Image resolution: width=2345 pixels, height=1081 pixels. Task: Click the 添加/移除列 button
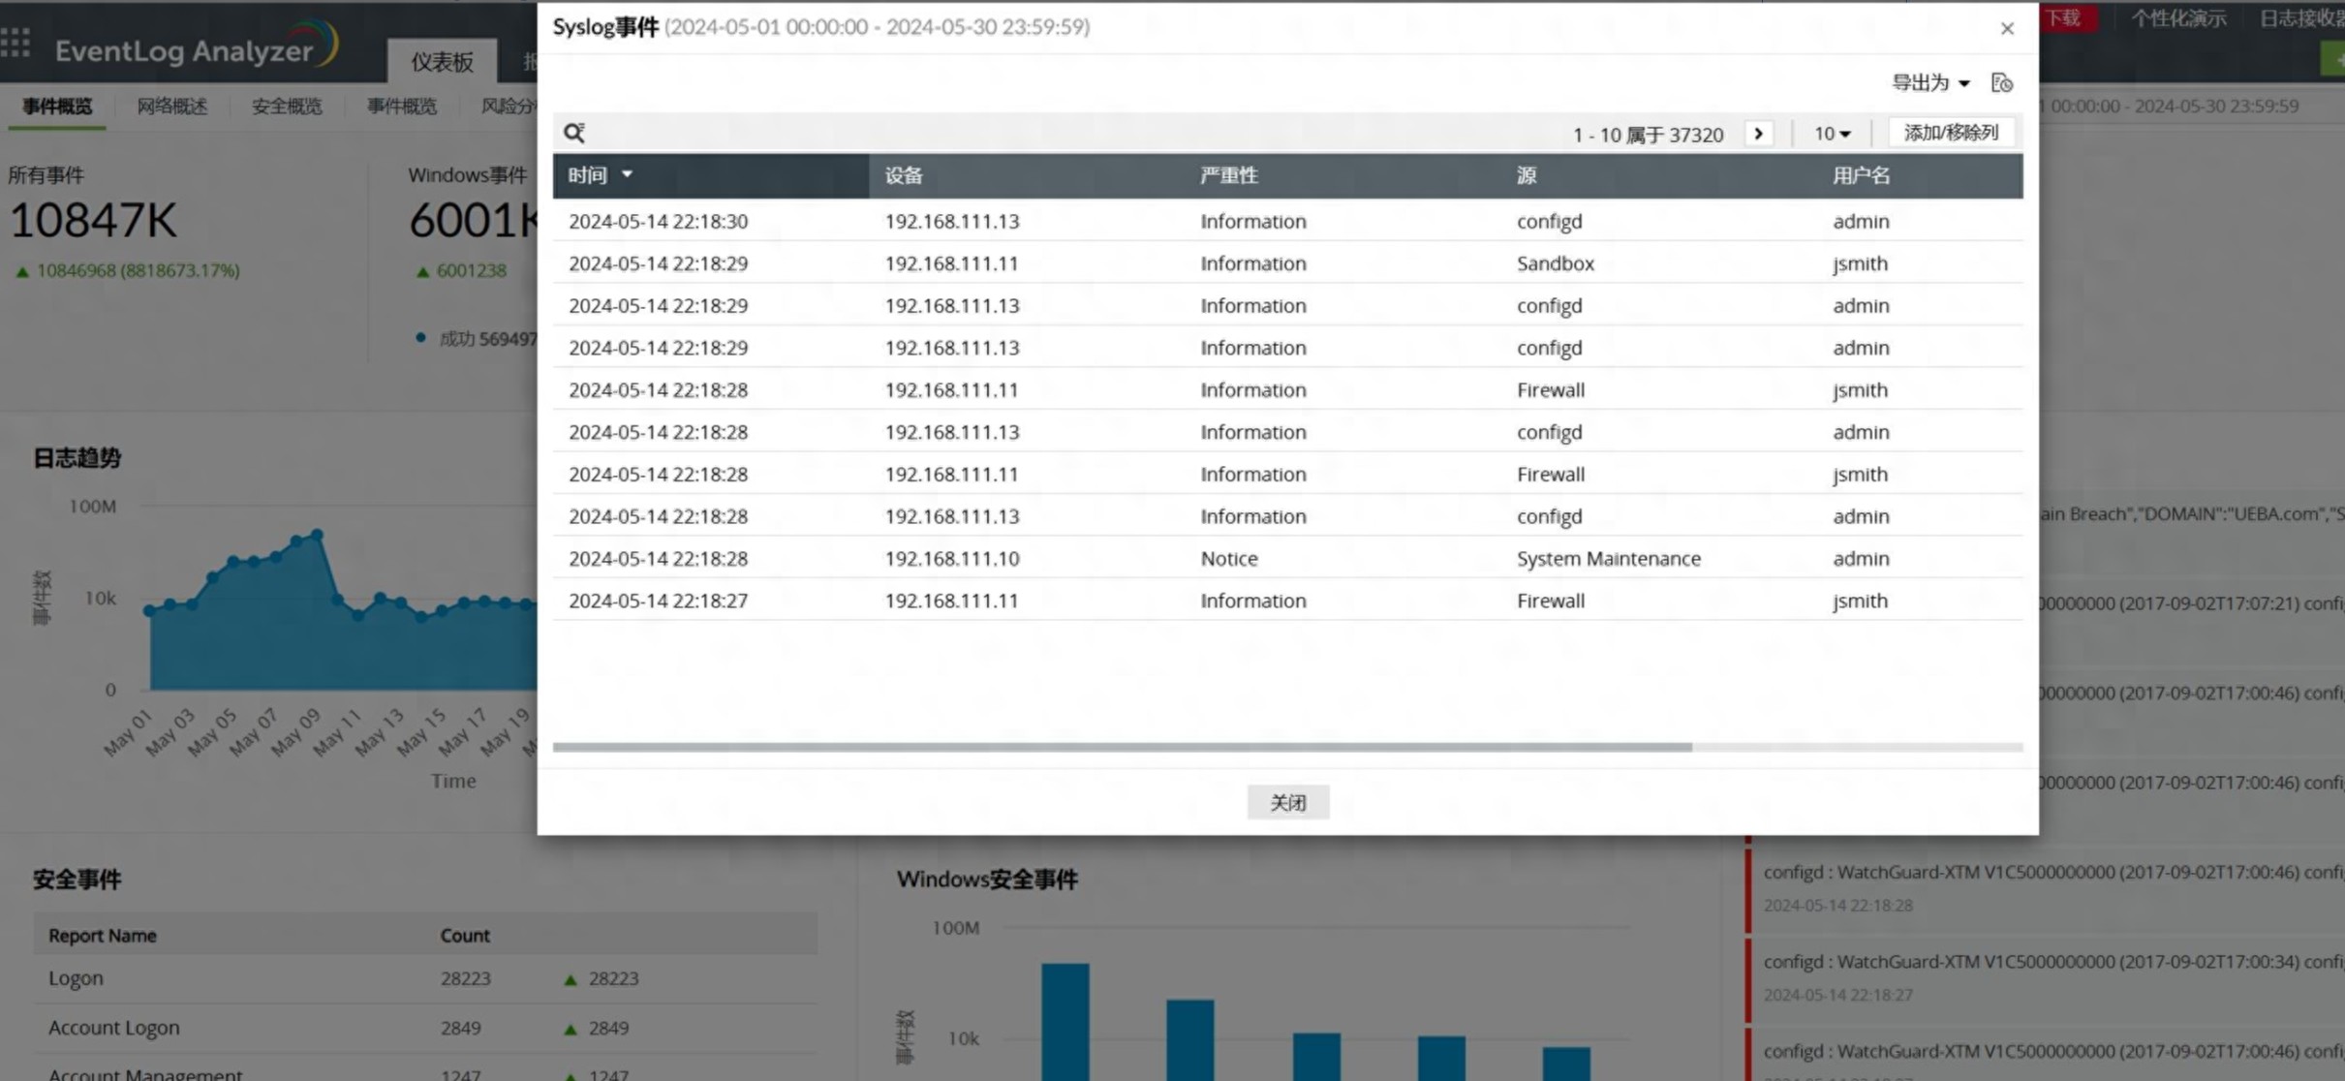[x=1951, y=133]
